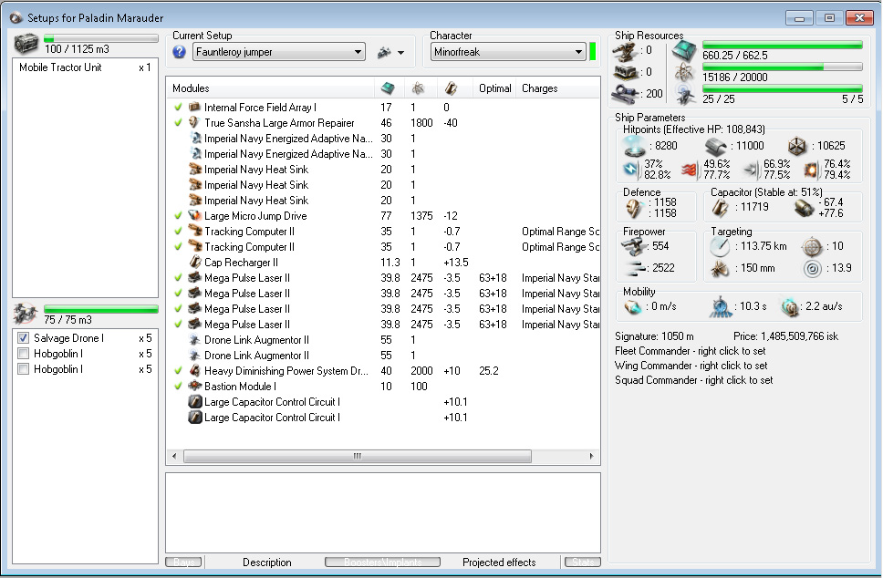
Task: Click the armor hitpoints icon showing 11000
Action: pyautogui.click(x=716, y=147)
